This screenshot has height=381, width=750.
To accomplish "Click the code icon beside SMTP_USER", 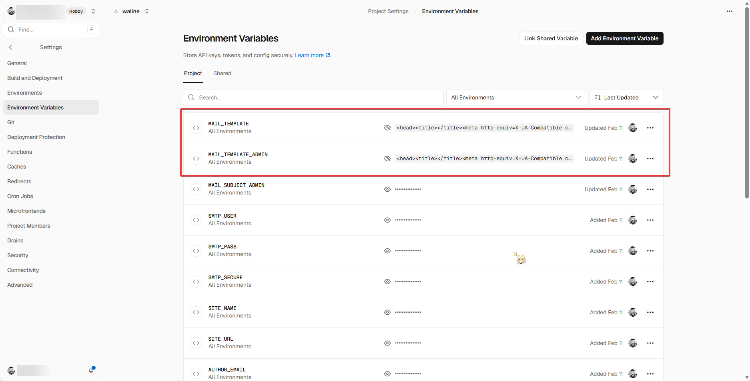I will 196,220.
